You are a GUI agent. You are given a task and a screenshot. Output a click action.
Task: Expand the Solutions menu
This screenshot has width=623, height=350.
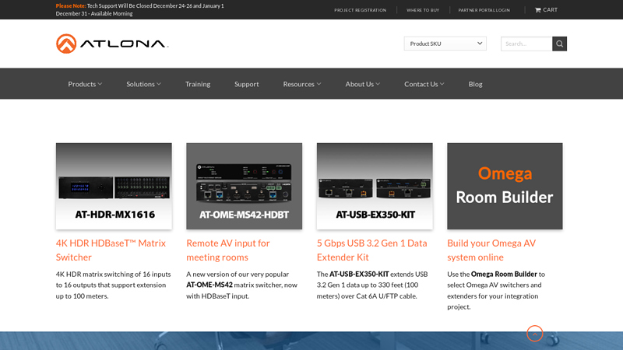[x=143, y=84]
